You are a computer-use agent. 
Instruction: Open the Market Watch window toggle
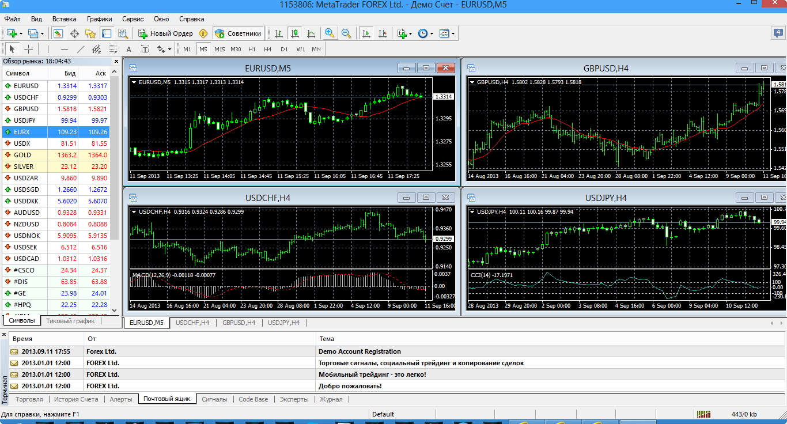tap(58, 33)
